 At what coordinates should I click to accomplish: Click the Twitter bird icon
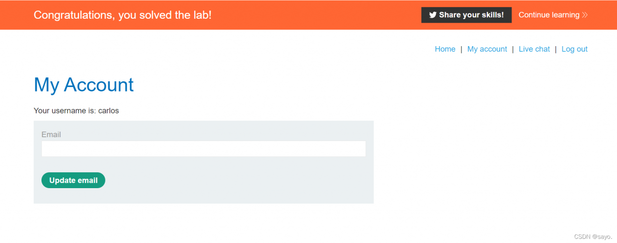point(433,15)
